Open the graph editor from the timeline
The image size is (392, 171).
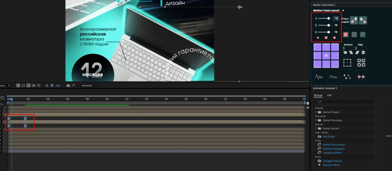click(3, 98)
